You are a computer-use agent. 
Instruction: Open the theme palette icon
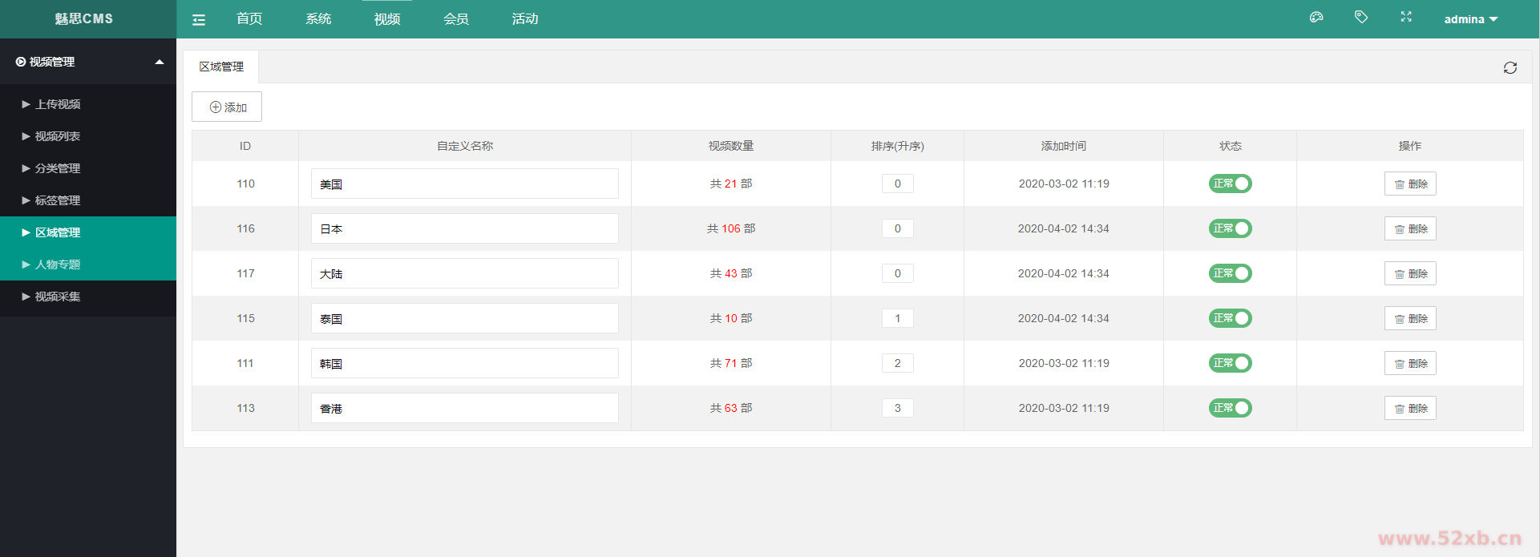click(x=1316, y=18)
